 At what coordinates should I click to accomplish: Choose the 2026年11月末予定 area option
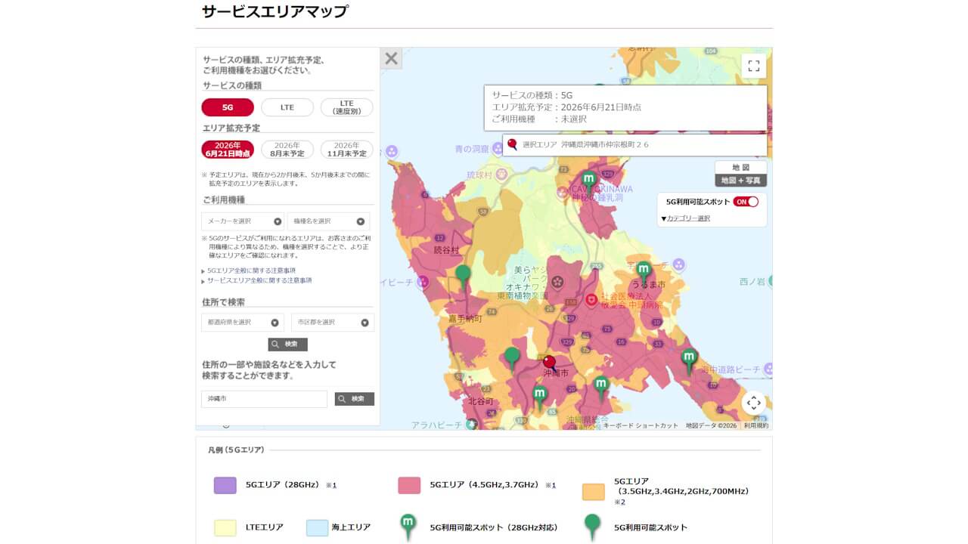(347, 150)
